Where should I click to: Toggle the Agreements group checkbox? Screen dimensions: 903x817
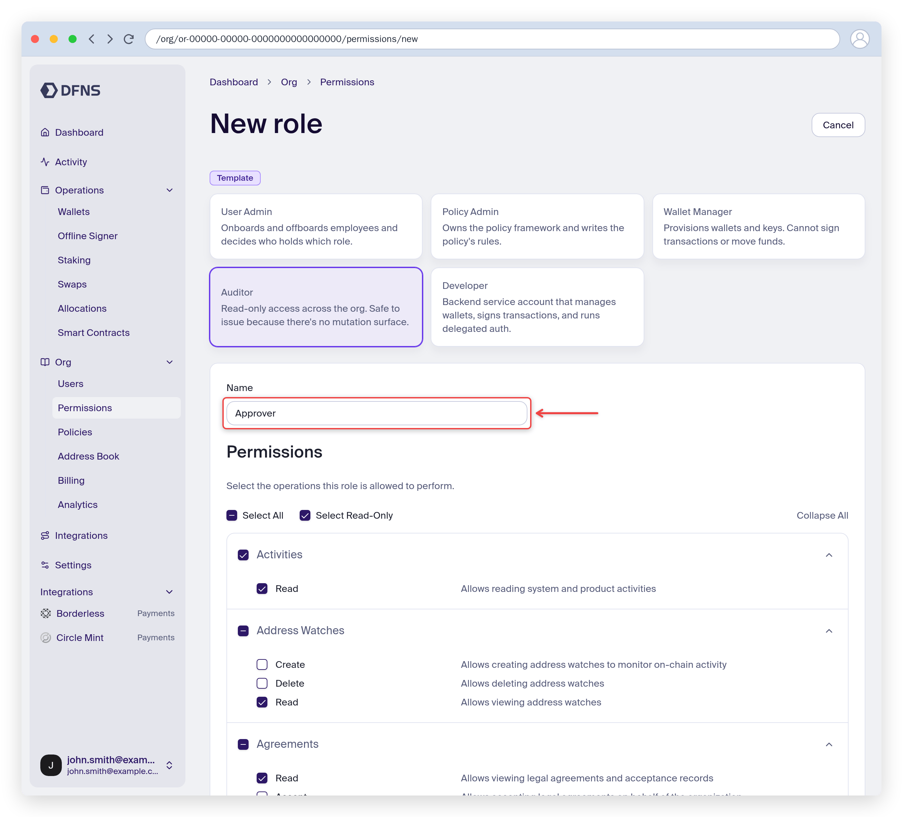[243, 744]
